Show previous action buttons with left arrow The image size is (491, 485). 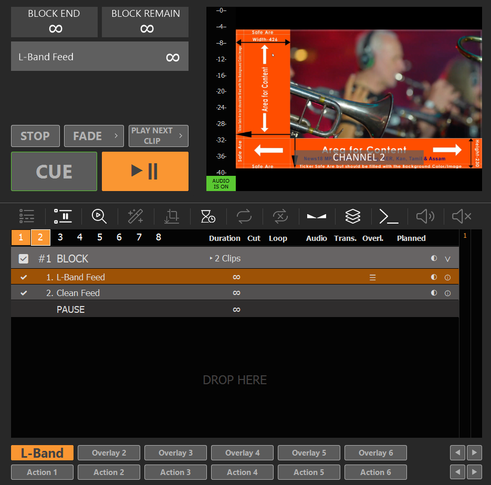(458, 472)
